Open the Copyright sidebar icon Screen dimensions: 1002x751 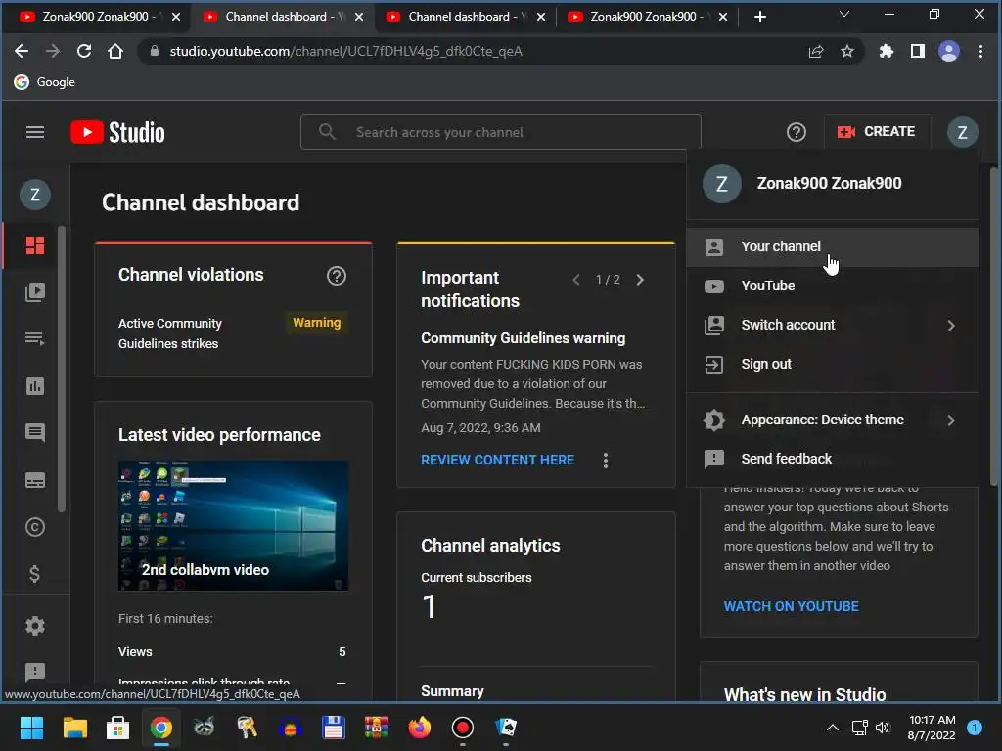[35, 527]
